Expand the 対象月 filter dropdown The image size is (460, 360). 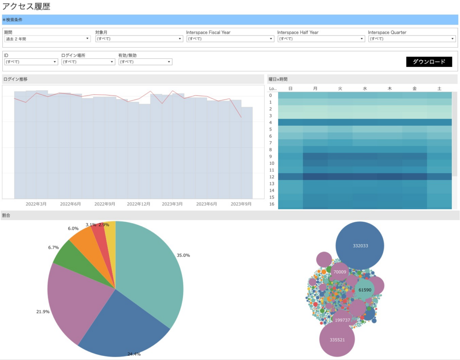click(138, 39)
